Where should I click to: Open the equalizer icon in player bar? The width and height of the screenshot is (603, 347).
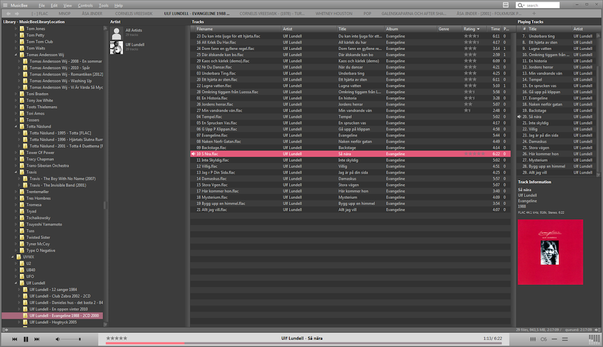click(x=533, y=339)
